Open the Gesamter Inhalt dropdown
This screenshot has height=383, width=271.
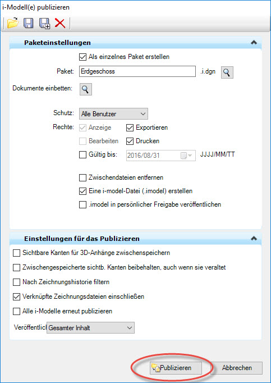pyautogui.click(x=90, y=328)
